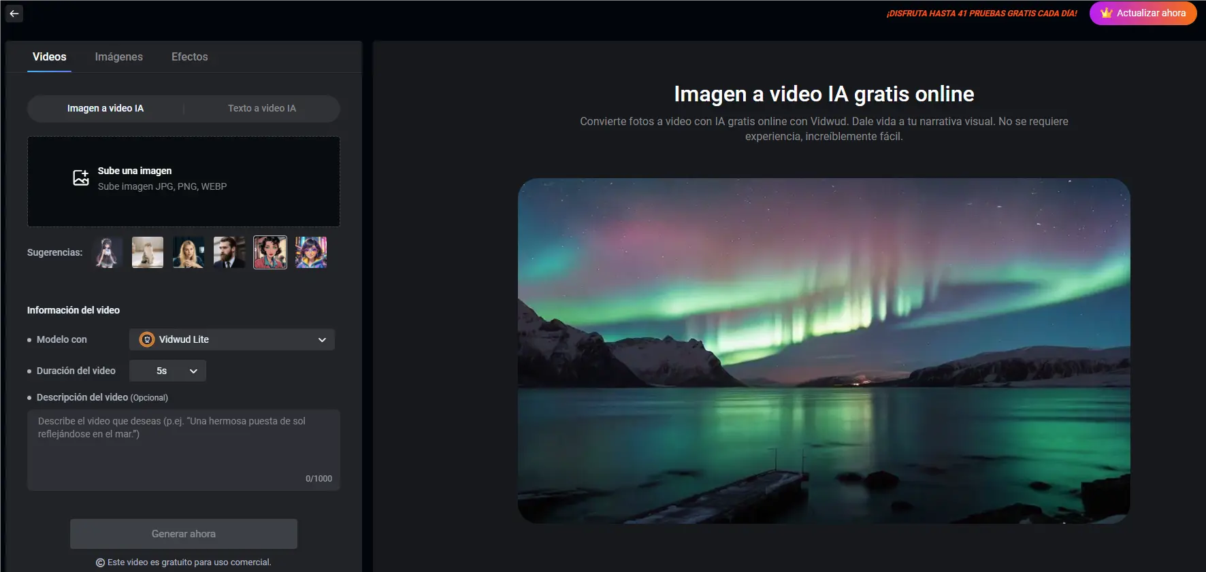Select the bearded man suggestion thumbnail

(x=229, y=252)
